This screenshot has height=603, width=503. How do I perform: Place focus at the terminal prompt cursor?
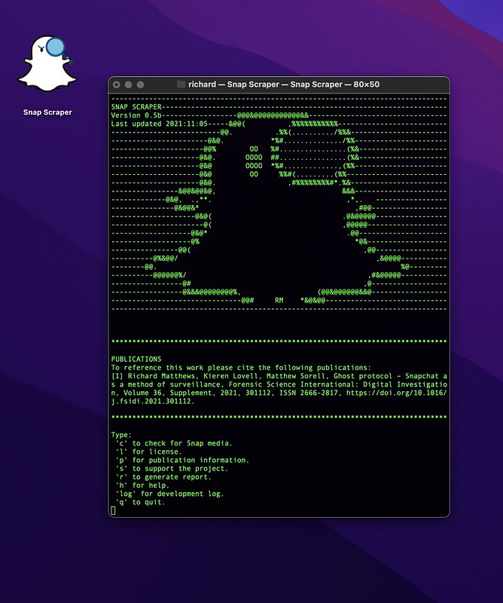tap(113, 510)
